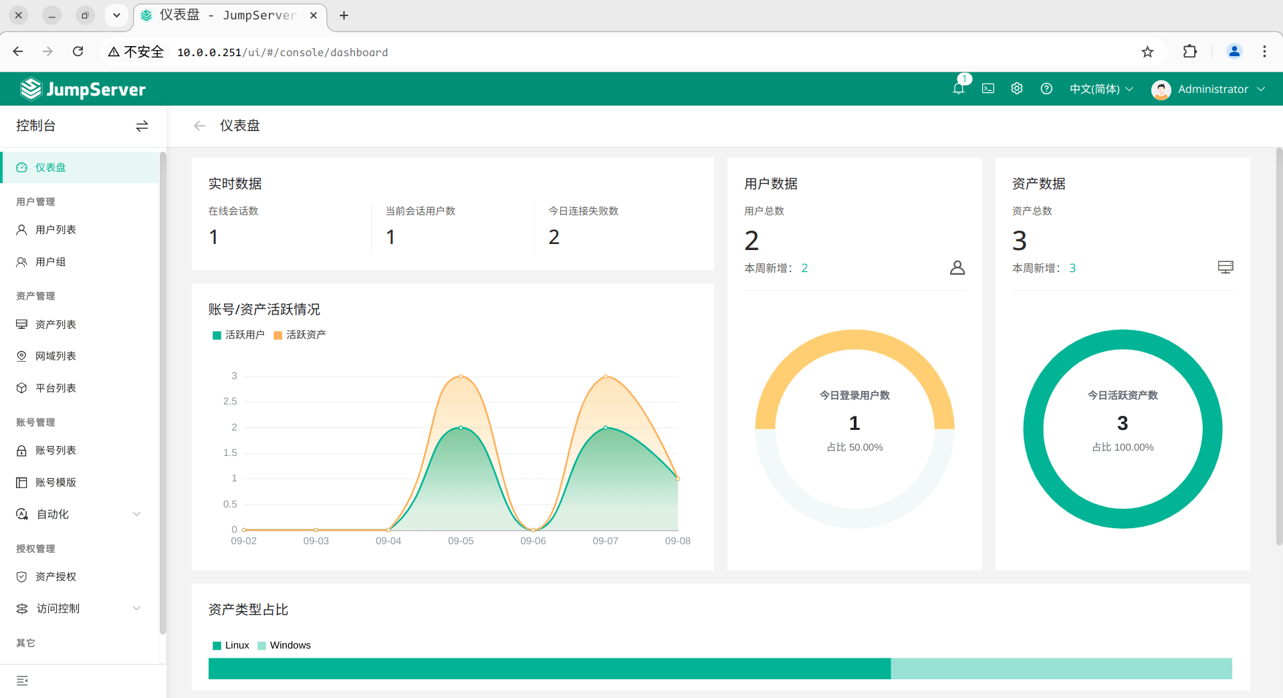
Task: Collapse sidebar using bottom menu icon
Action: (x=22, y=681)
